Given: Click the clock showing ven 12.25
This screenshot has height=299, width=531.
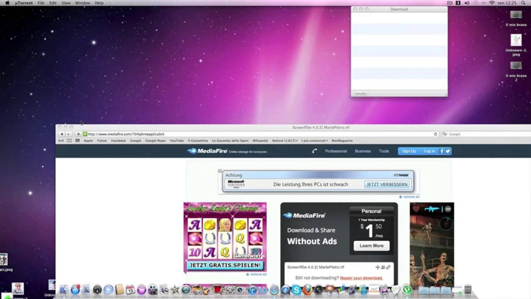Looking at the screenshot, I should (507, 3).
